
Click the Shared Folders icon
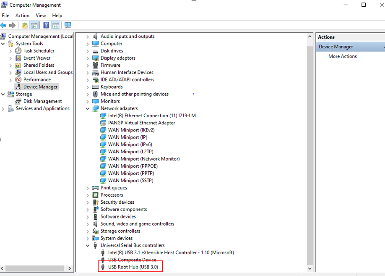[x=18, y=65]
